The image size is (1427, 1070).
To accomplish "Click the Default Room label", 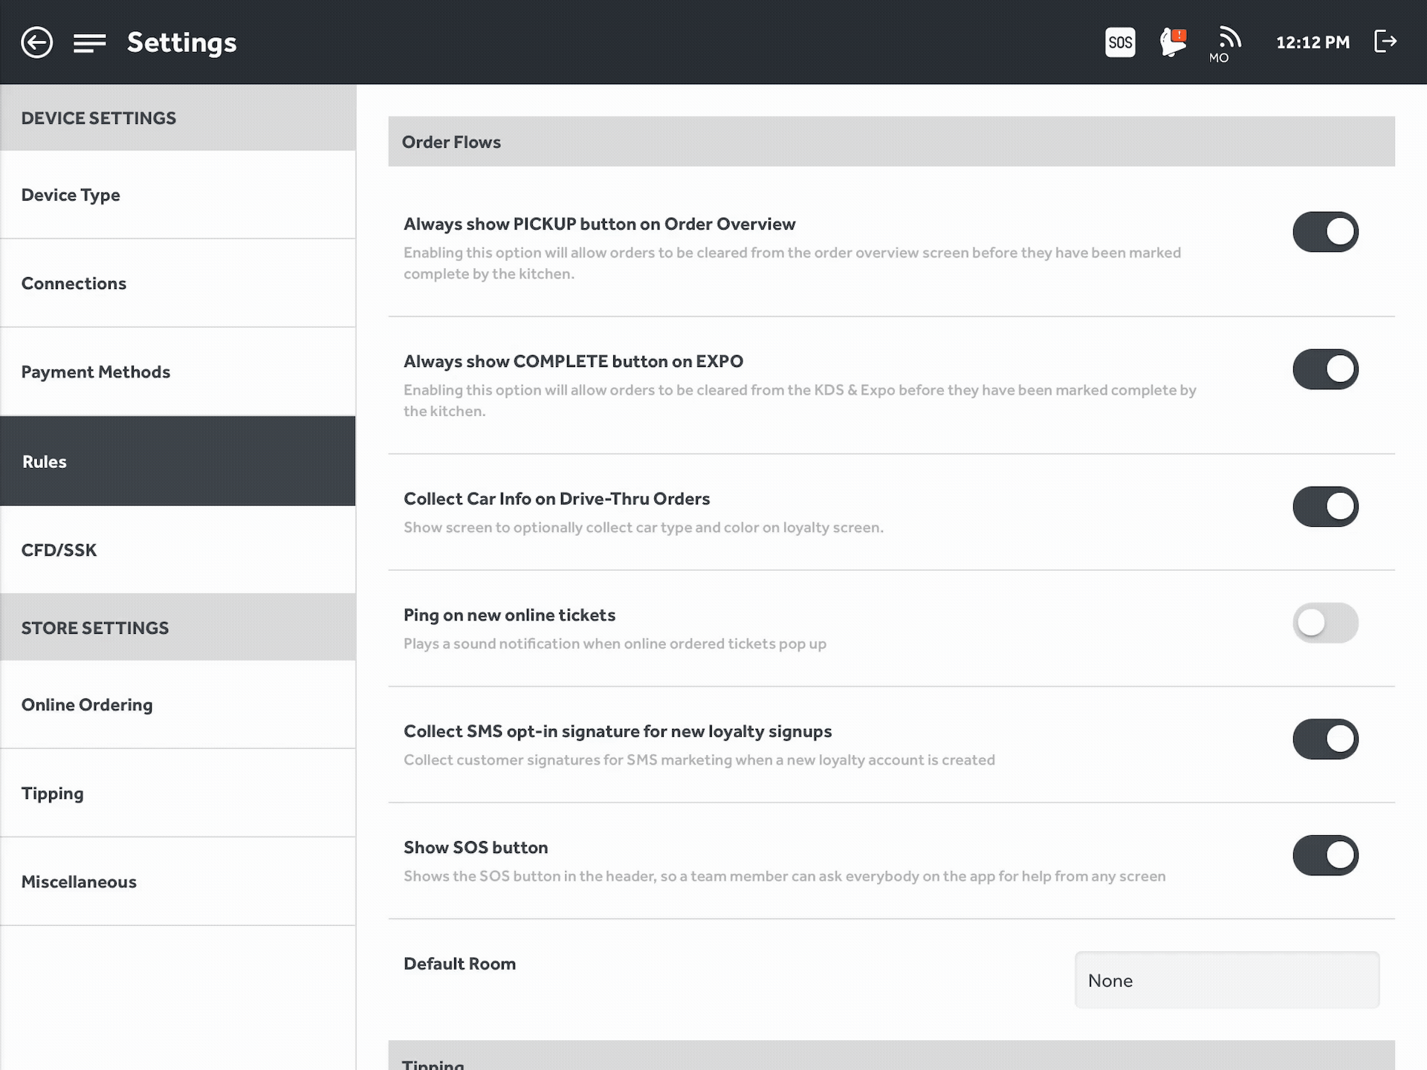I will (x=459, y=964).
